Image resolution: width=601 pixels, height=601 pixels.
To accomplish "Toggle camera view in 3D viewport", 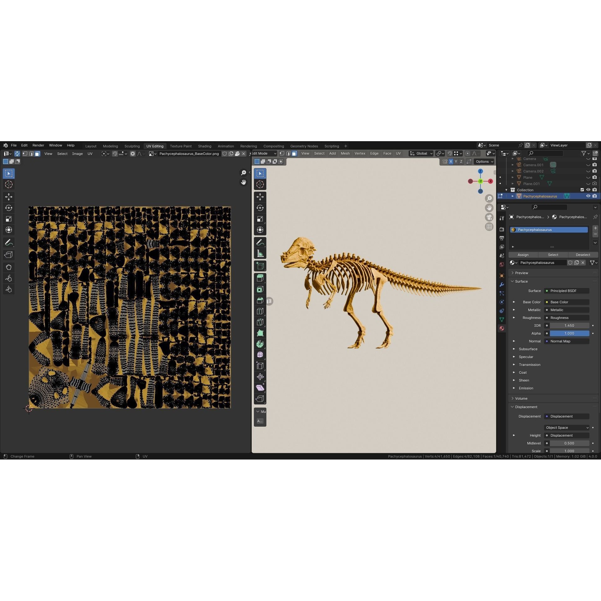I will pos(489,217).
